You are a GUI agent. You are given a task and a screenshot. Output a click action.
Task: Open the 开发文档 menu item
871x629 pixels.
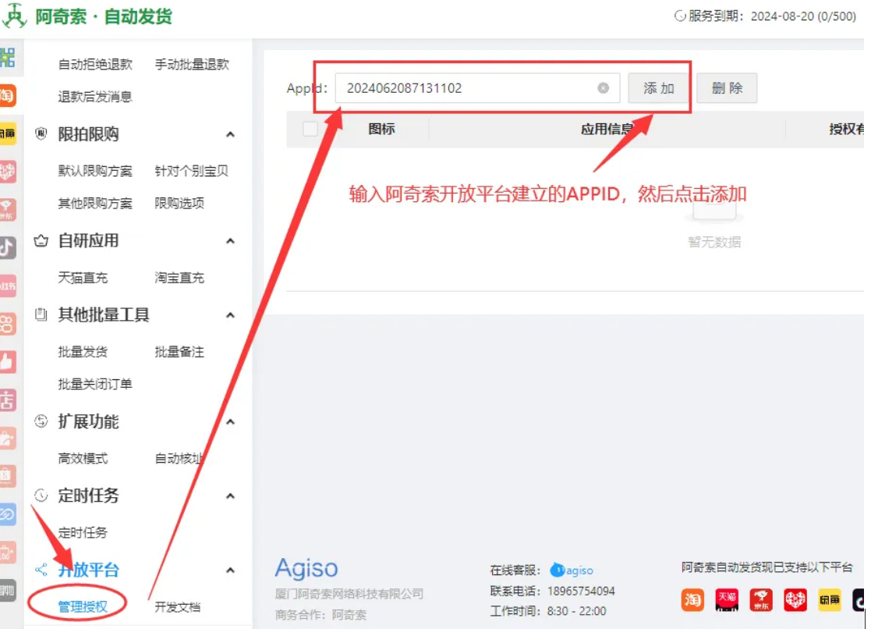(x=178, y=606)
